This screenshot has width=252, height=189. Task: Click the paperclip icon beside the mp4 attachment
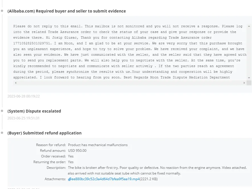69,179
